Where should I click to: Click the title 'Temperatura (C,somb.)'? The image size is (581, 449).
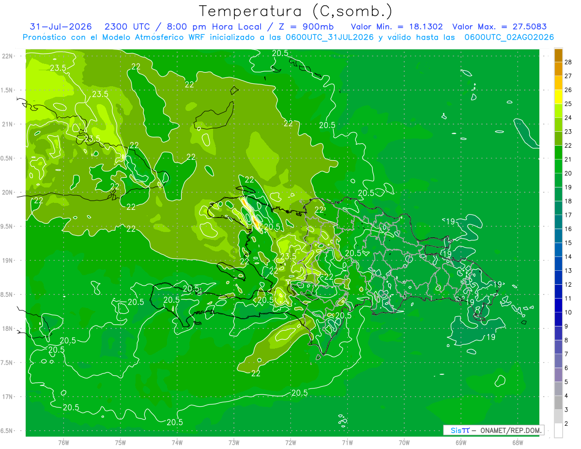(x=295, y=11)
